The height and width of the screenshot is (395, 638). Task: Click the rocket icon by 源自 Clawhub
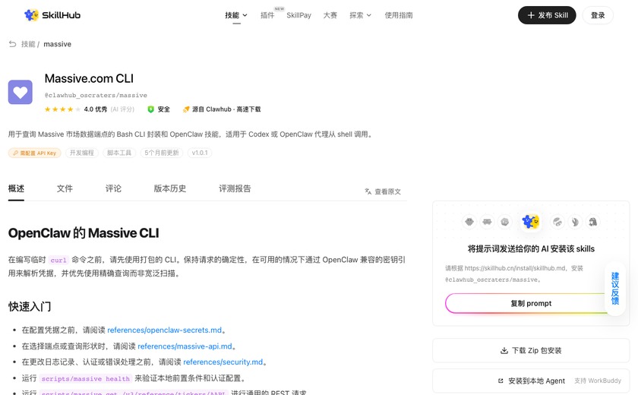tap(186, 109)
